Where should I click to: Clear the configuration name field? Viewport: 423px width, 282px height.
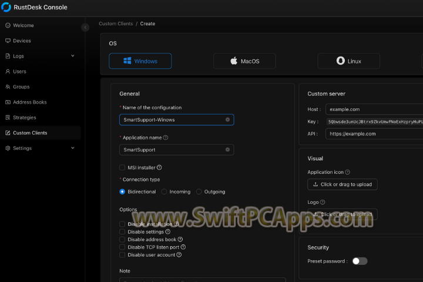point(228,120)
